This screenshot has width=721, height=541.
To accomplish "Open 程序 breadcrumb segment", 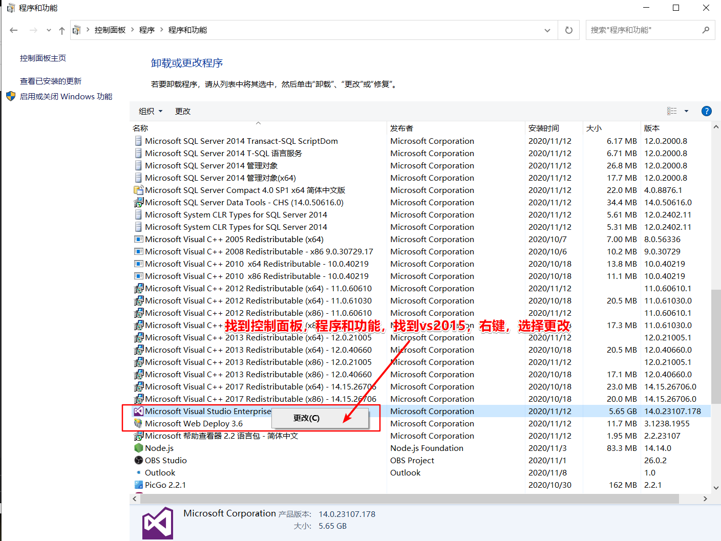I will point(147,30).
